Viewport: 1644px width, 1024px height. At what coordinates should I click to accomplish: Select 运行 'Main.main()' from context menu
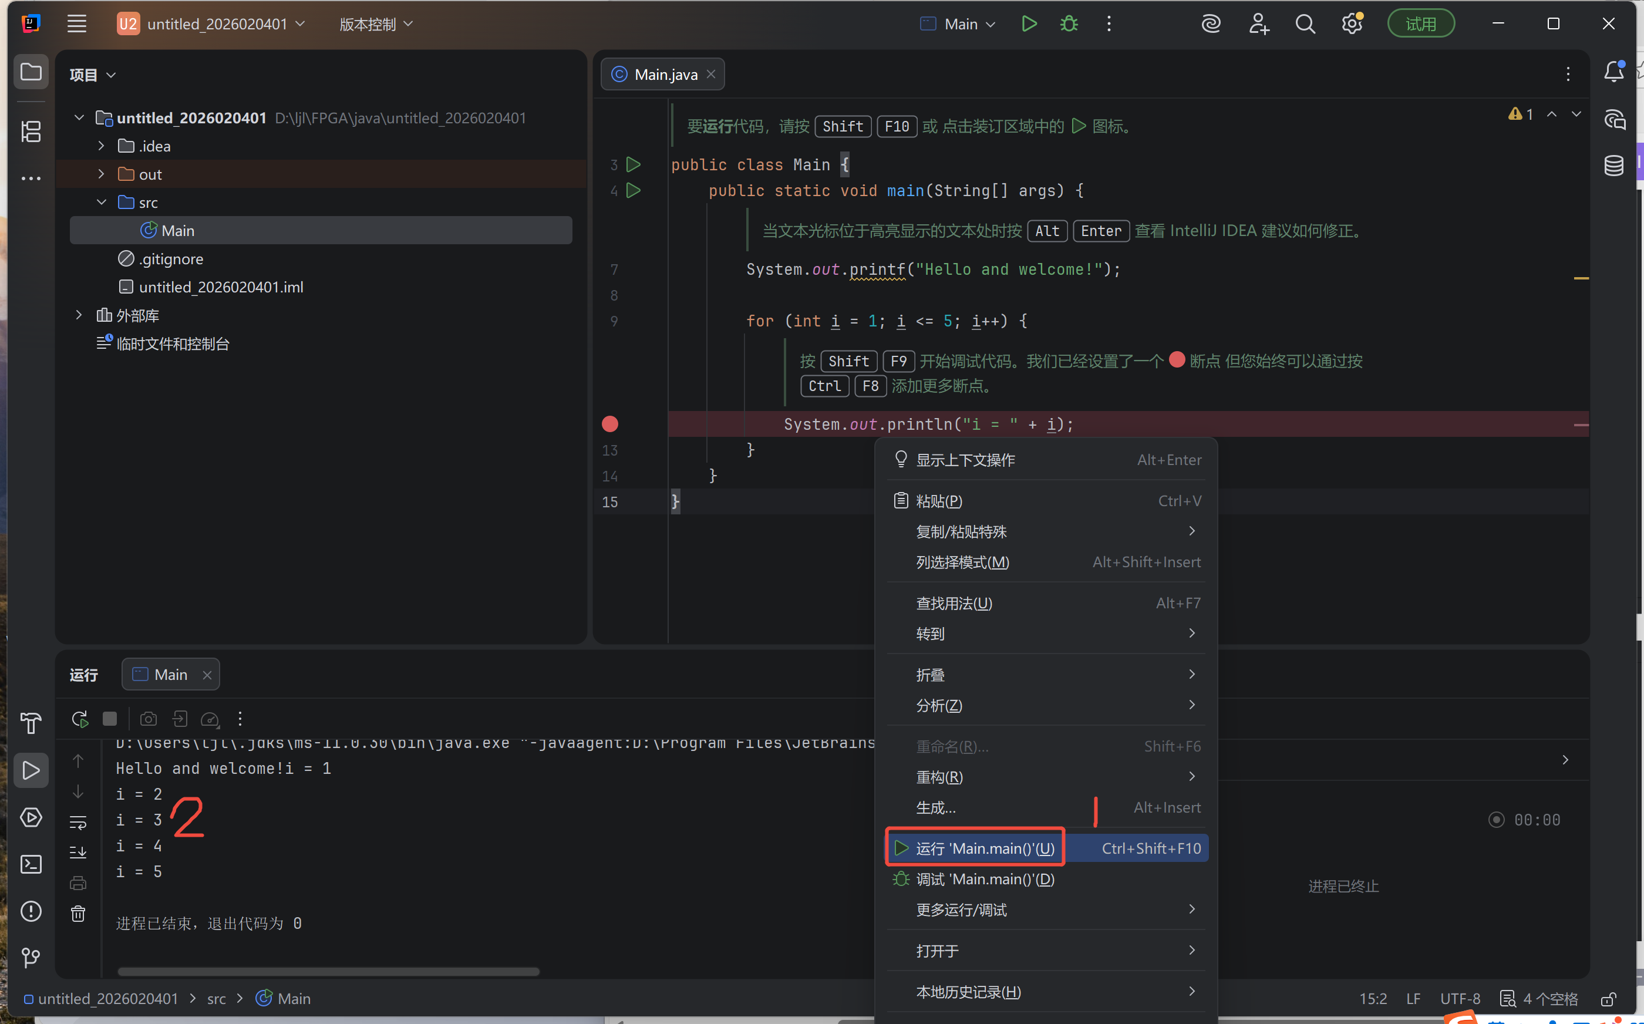pos(984,848)
